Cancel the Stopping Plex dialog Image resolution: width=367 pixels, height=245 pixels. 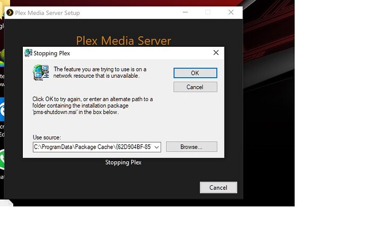(x=195, y=87)
